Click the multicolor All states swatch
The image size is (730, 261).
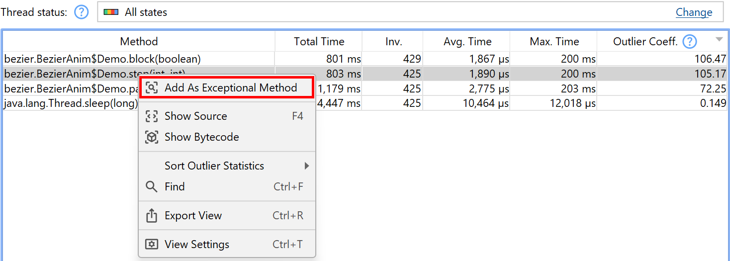click(110, 12)
